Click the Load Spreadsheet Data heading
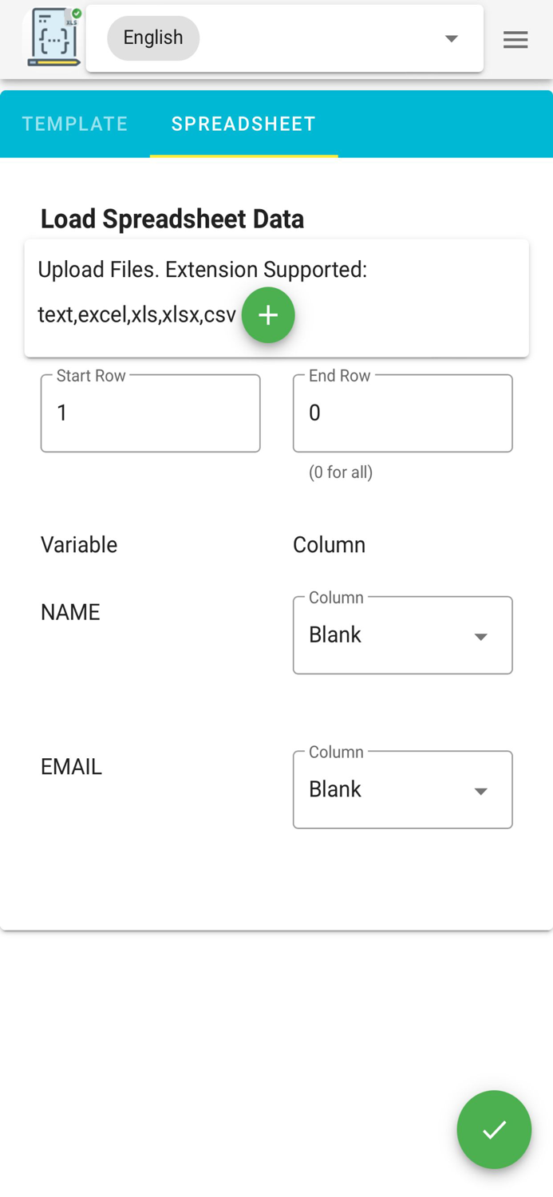 (172, 219)
